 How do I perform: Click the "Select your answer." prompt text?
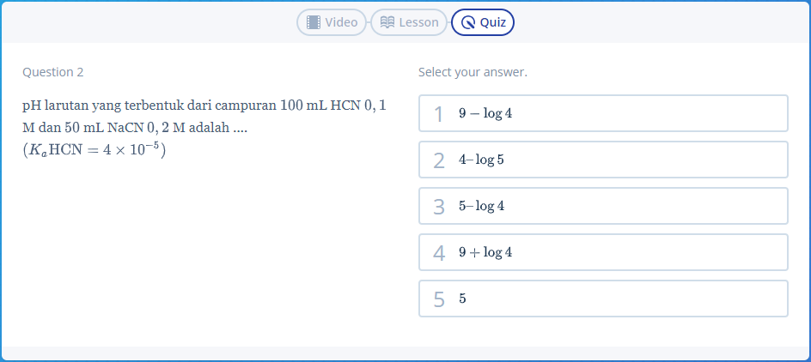point(473,72)
